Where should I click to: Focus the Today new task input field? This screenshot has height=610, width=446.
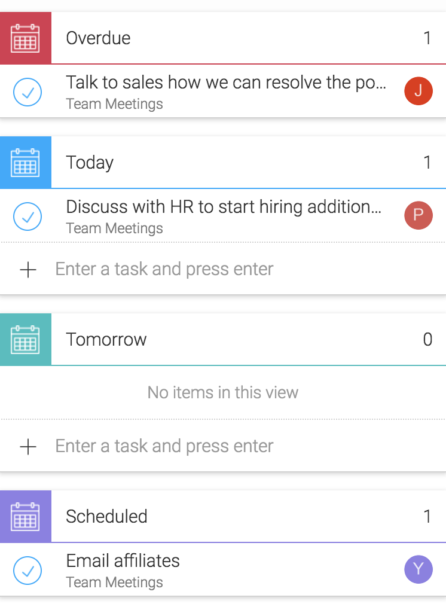[x=164, y=269]
